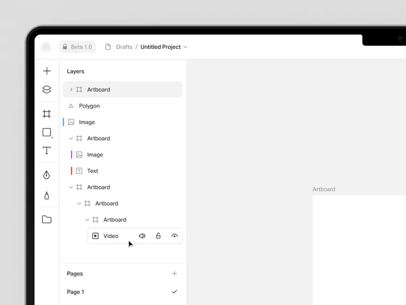Add a new page with plus
This screenshot has width=406, height=305.
click(174, 274)
